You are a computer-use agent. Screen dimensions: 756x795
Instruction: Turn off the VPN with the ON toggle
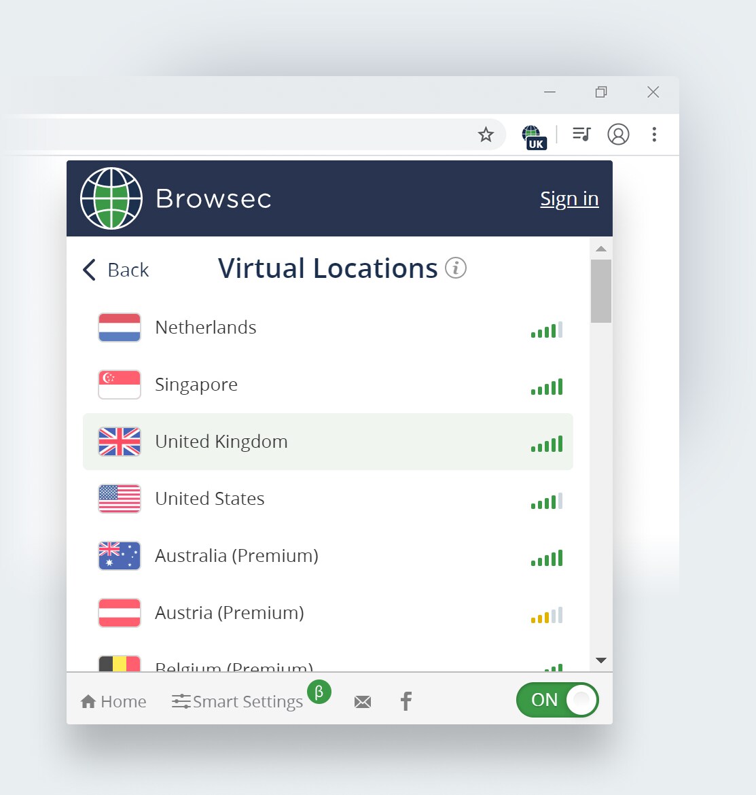[x=557, y=700]
